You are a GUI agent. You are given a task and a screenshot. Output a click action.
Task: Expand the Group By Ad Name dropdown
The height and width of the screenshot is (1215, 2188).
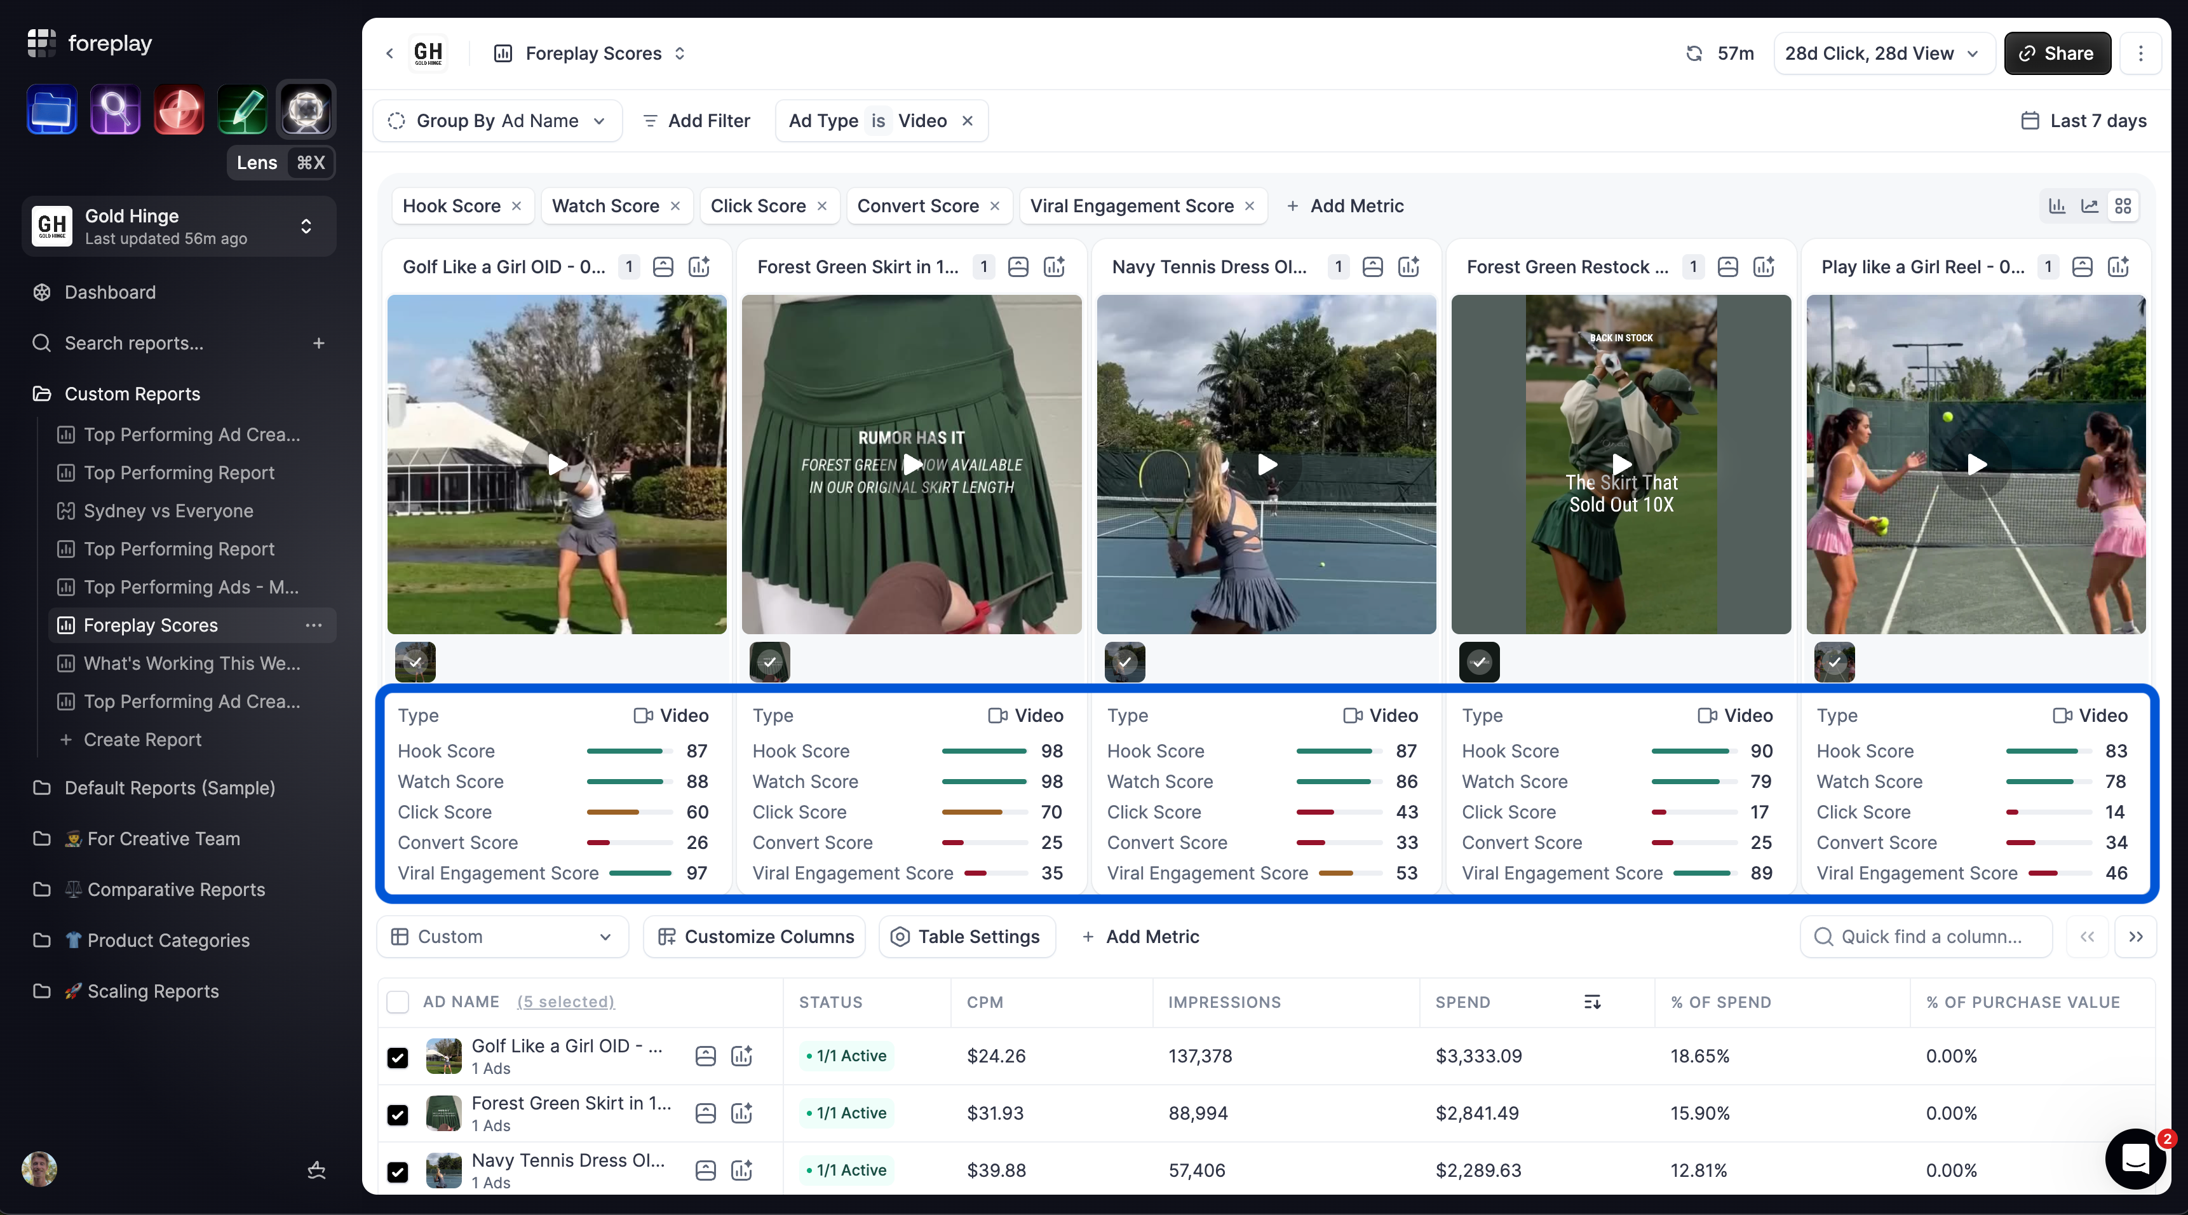[497, 121]
